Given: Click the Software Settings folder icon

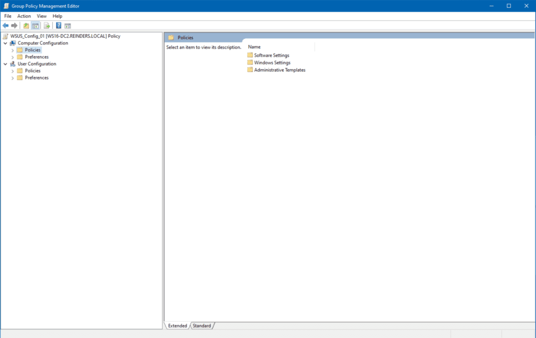Looking at the screenshot, I should tap(250, 55).
